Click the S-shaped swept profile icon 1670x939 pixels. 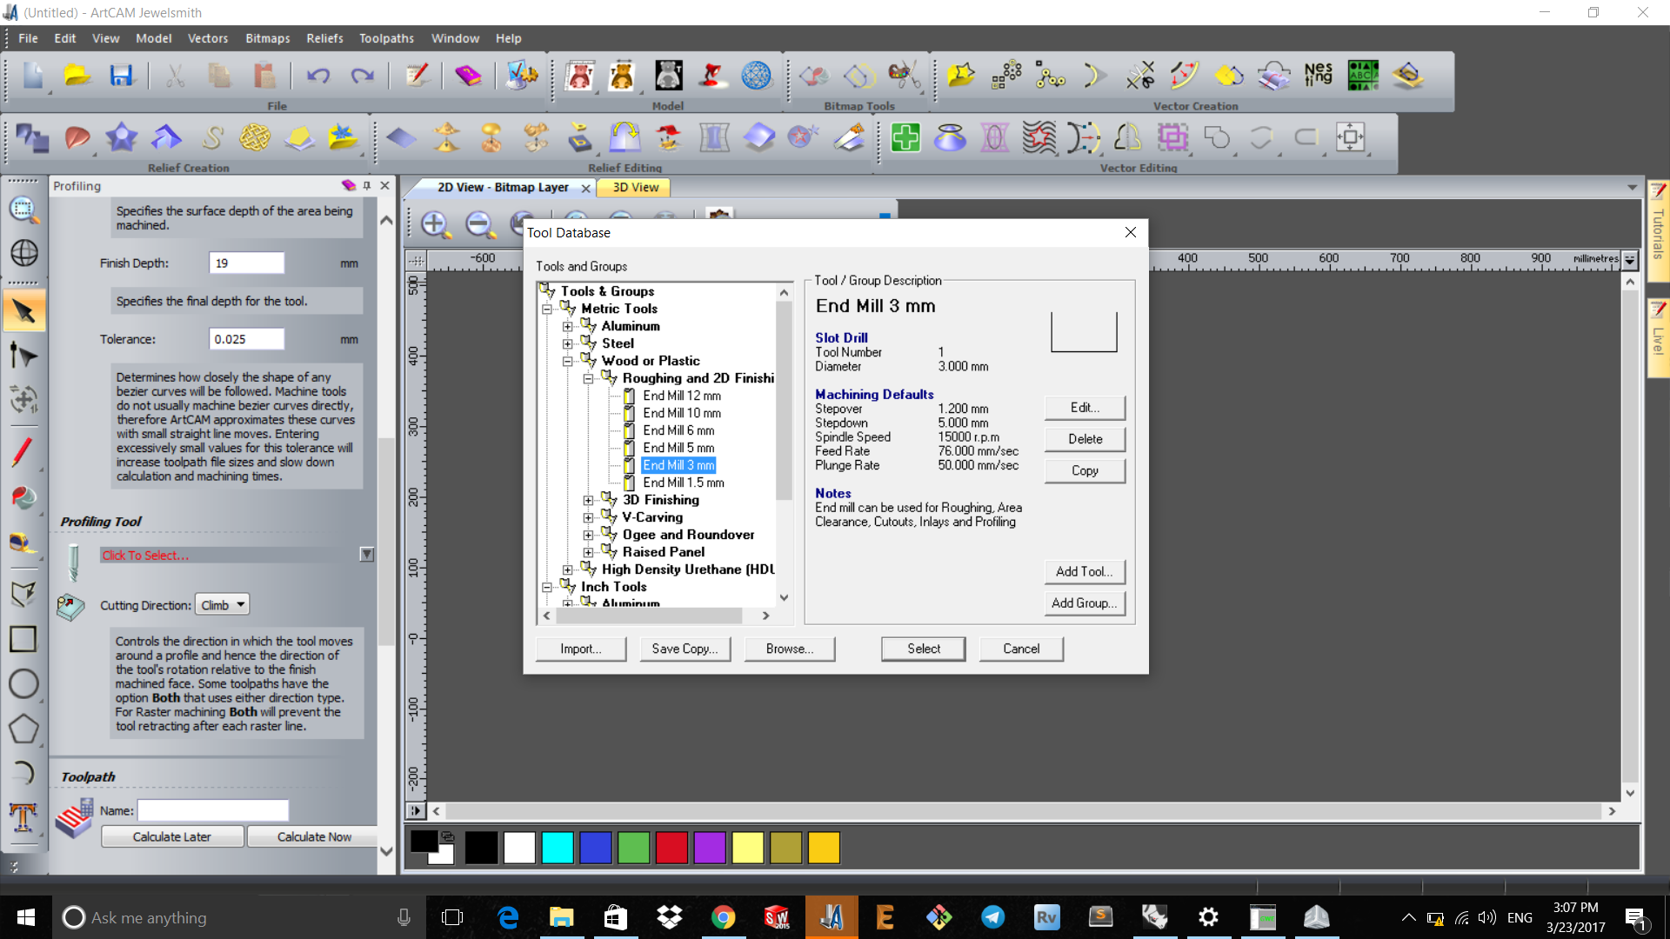click(211, 138)
